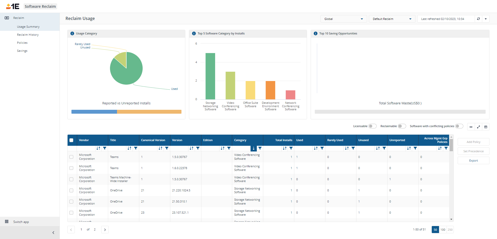
Task: Set page size to 100 rows
Action: pyautogui.click(x=443, y=230)
